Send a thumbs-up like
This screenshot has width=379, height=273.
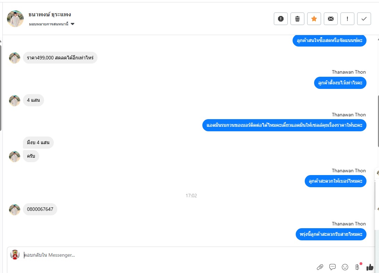370,267
